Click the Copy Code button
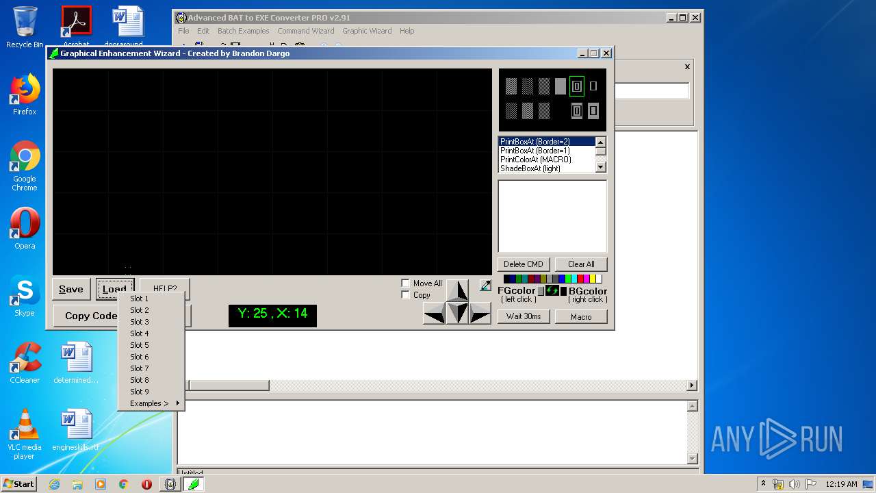The image size is (876, 493). (91, 316)
